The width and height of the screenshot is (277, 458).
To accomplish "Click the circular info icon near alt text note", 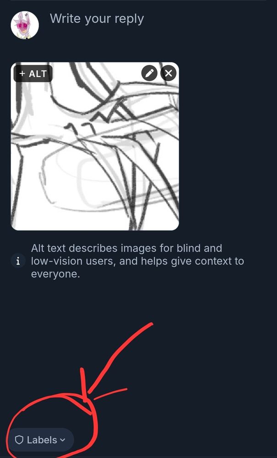I will [18, 261].
